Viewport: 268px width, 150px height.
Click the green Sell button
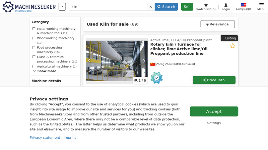click(x=187, y=7)
